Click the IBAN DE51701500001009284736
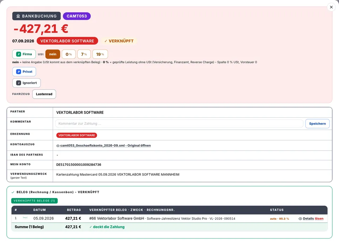Viewport: 339px width, 241px height. [x=79, y=165]
